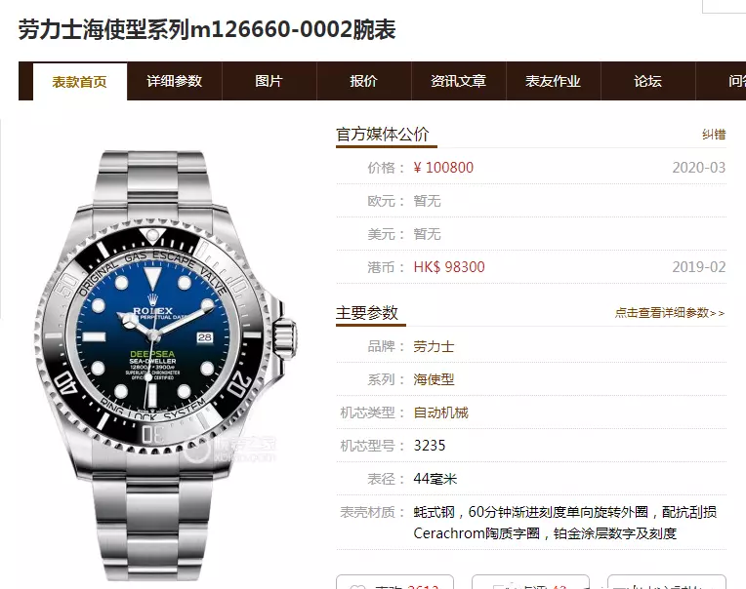Open the 资讯文章 tab
Screen dimensions: 746x589
coord(458,81)
